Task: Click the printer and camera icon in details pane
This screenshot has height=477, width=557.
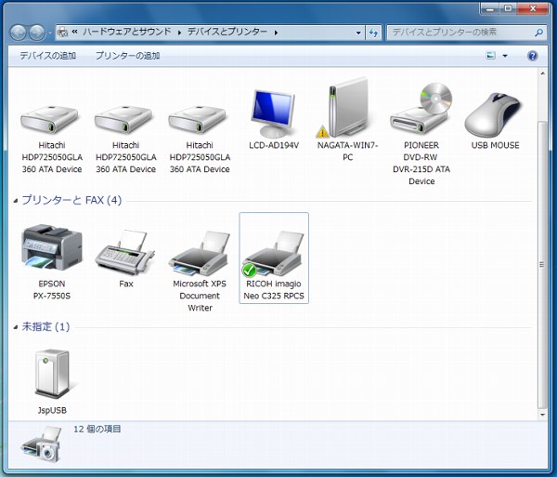Action: 43,444
